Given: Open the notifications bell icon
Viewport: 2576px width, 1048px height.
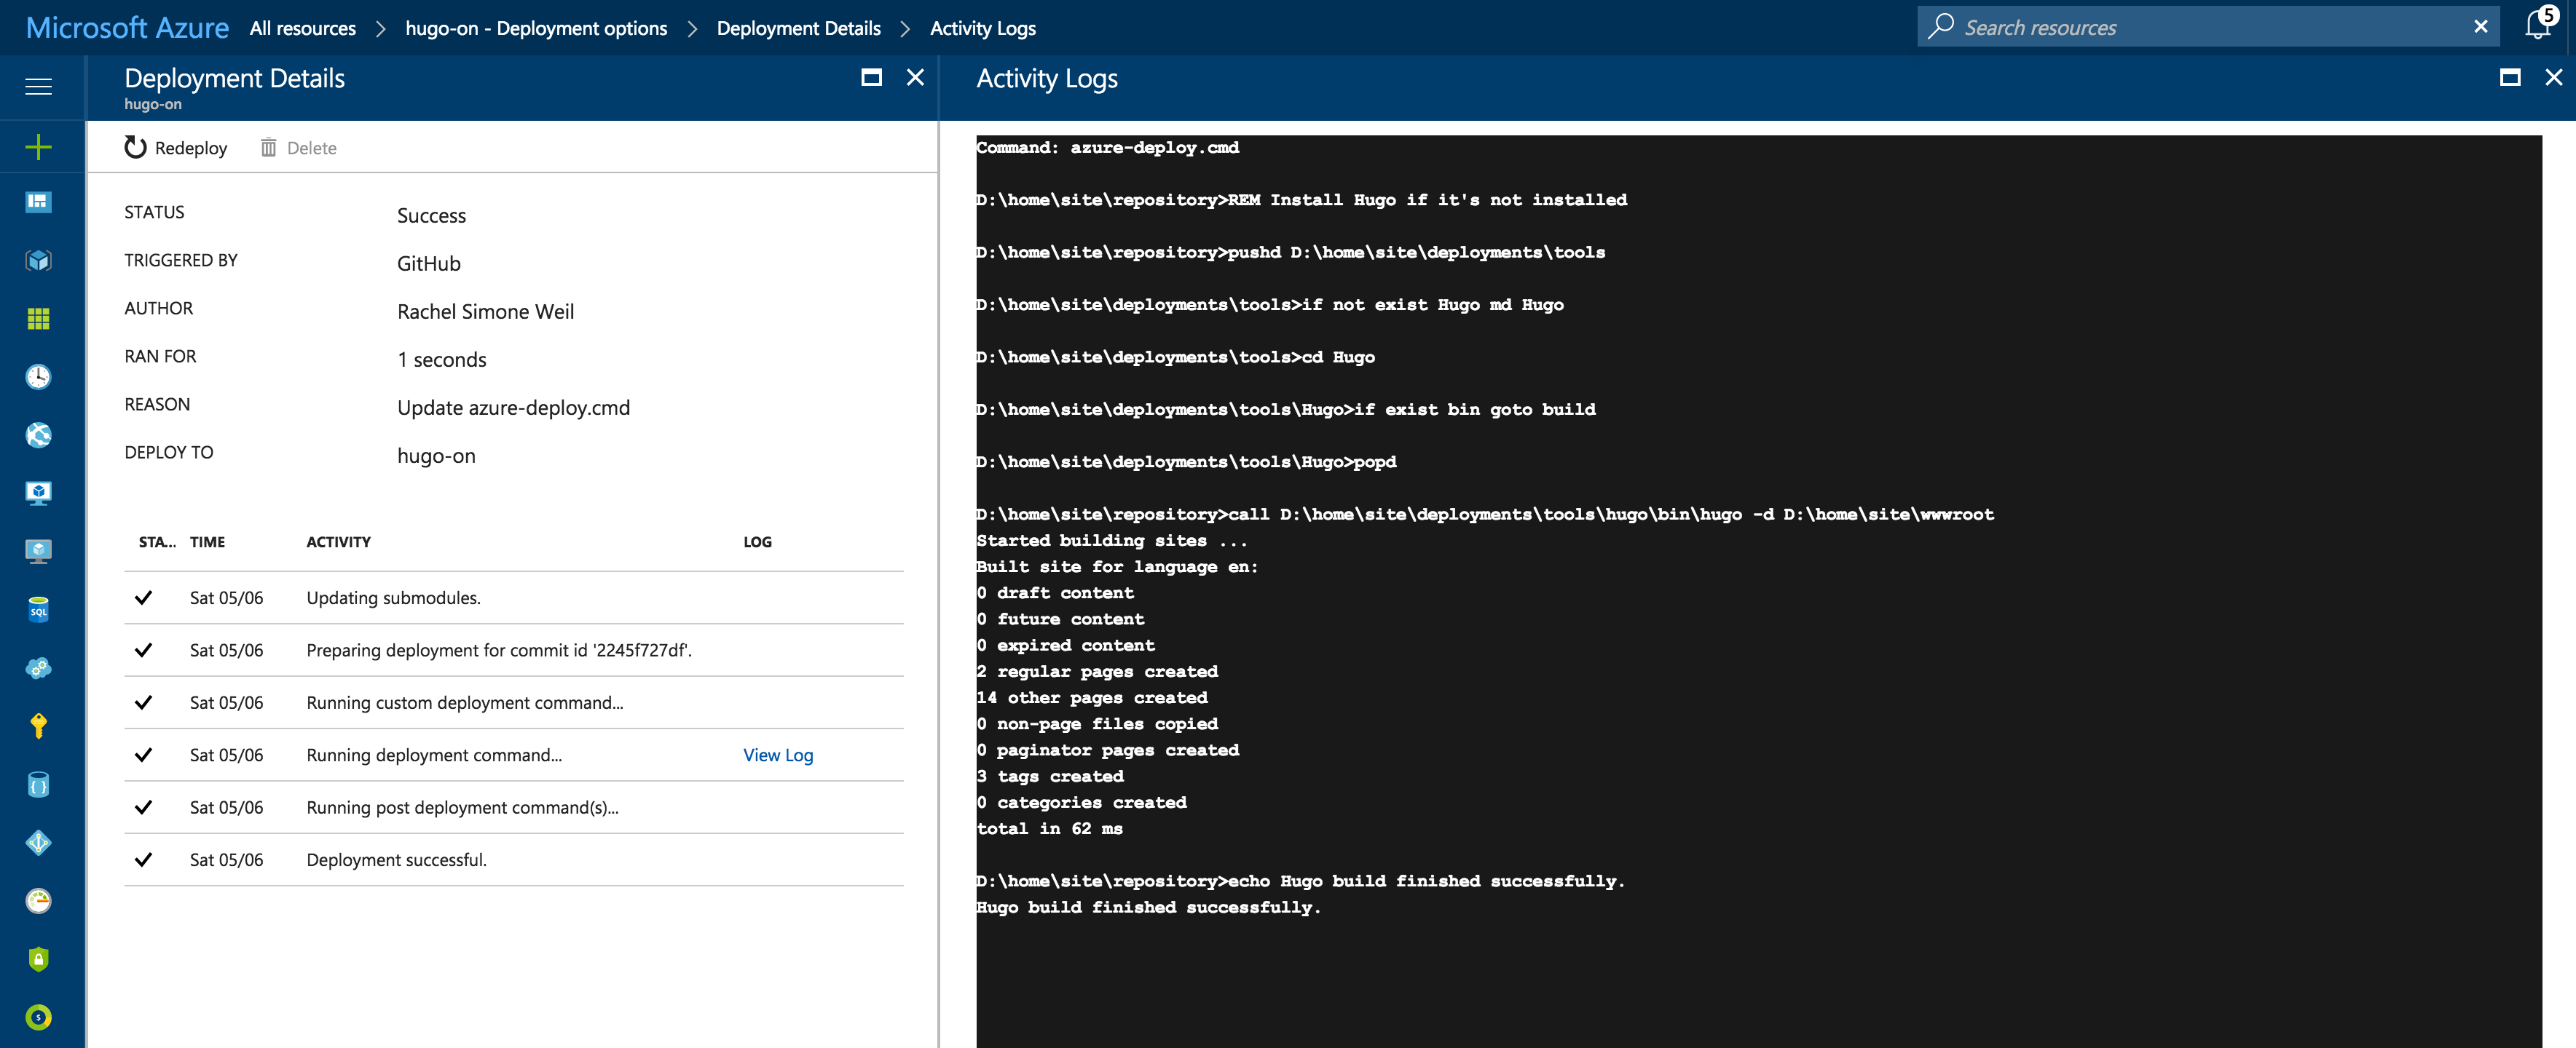Looking at the screenshot, I should [x=2537, y=26].
